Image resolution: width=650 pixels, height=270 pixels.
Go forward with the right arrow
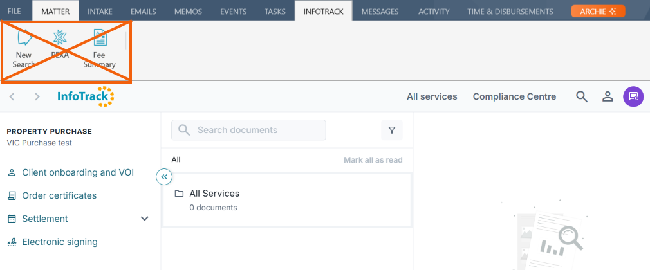[37, 96]
